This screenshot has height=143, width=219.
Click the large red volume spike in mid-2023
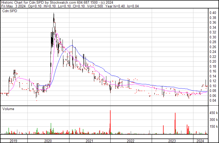pos(175,124)
